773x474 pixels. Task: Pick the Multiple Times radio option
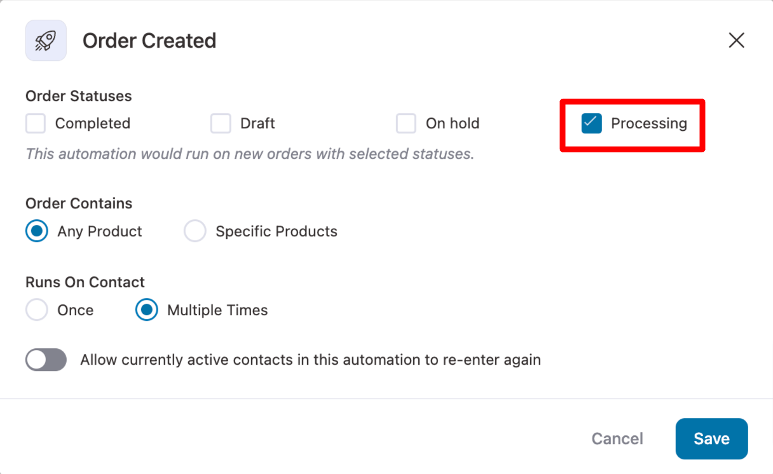pos(147,310)
